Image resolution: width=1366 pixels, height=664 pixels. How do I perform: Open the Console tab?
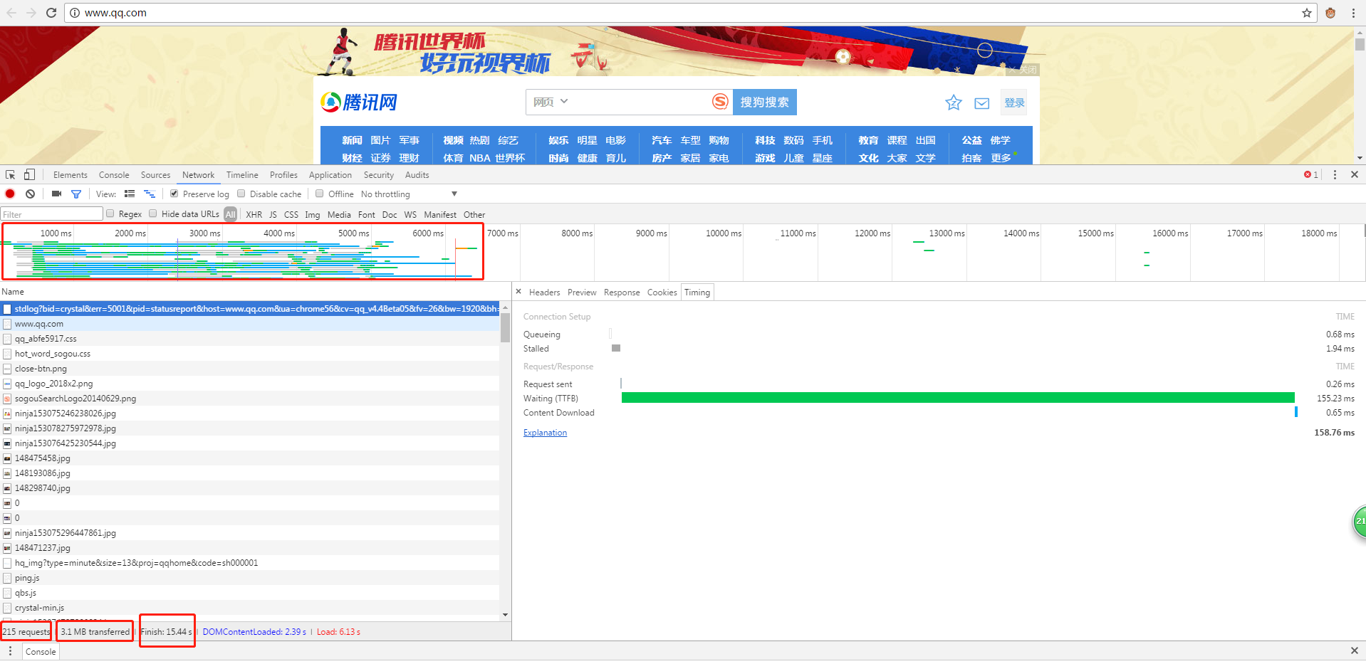pyautogui.click(x=114, y=174)
